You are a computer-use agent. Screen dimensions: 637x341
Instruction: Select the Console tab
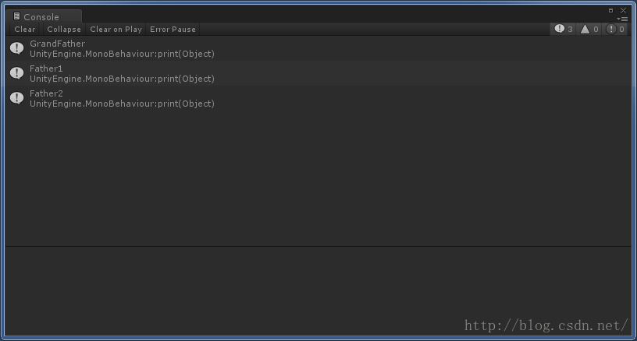(44, 16)
